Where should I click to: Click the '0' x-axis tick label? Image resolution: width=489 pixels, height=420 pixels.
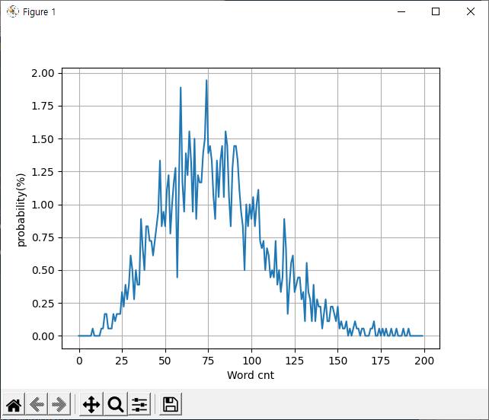point(79,361)
